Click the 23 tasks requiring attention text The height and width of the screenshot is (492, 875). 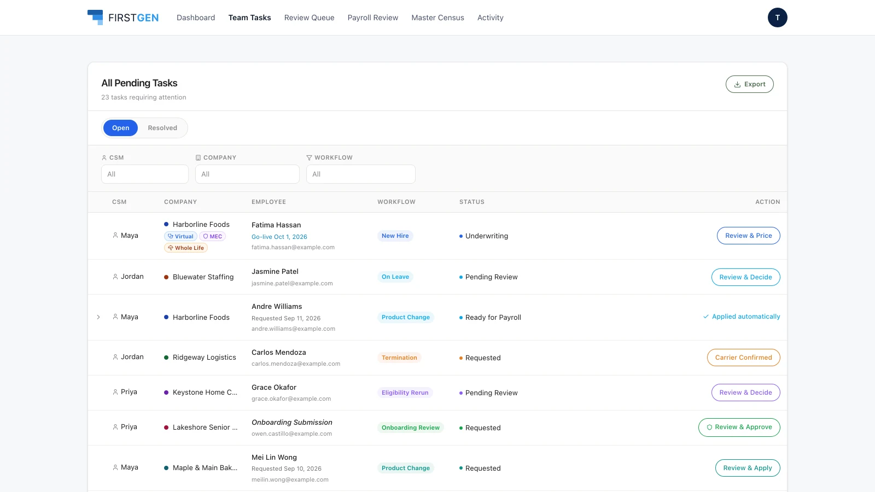144,97
